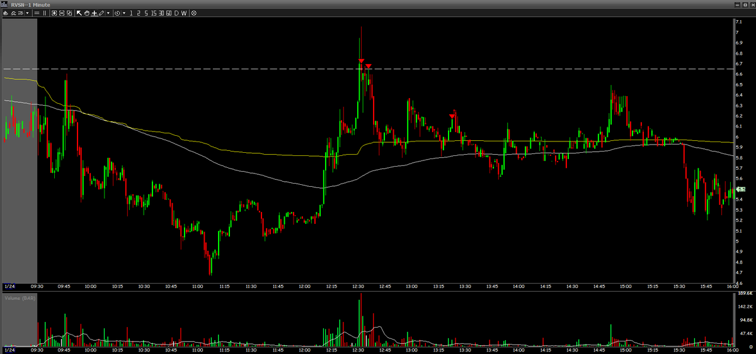756x354 pixels.
Task: Switch to the 1 minute timeframe
Action: [131, 13]
